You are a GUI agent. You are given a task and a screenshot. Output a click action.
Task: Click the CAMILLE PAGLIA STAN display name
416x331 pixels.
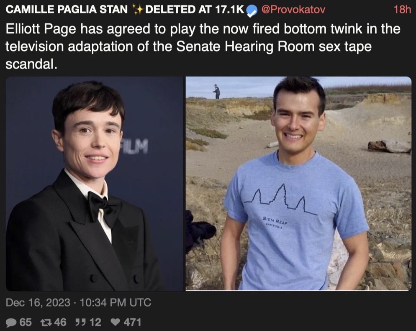point(67,10)
